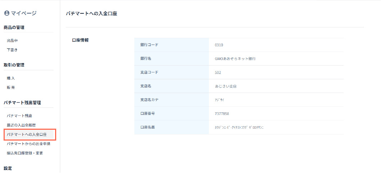381x173 pixels.
Task: Click bank code value 0310
Action: (x=219, y=45)
